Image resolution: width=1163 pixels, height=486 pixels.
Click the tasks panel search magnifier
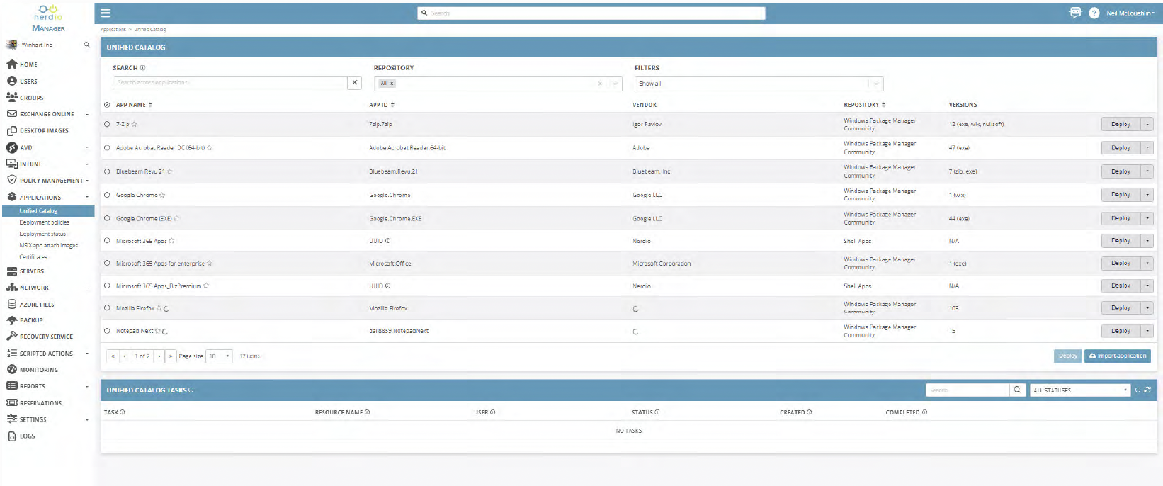point(1017,390)
